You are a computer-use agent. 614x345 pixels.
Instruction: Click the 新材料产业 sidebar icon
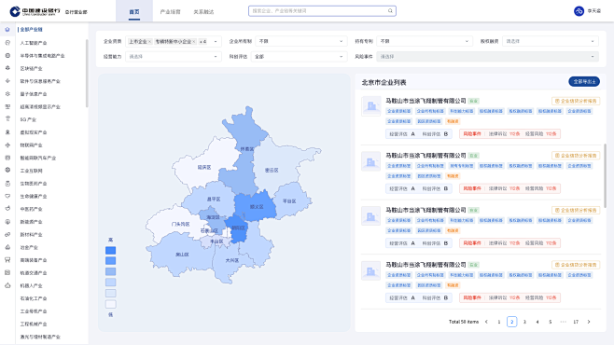(x=7, y=234)
